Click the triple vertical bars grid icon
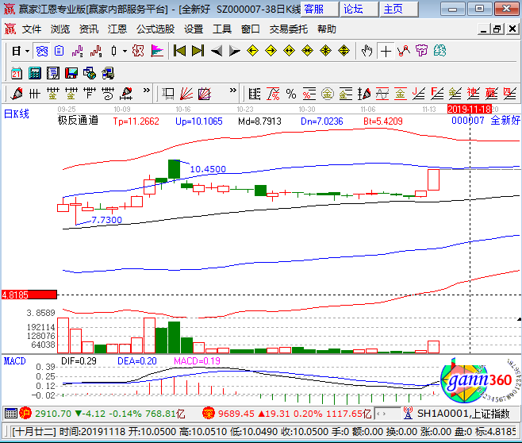 click(x=35, y=94)
